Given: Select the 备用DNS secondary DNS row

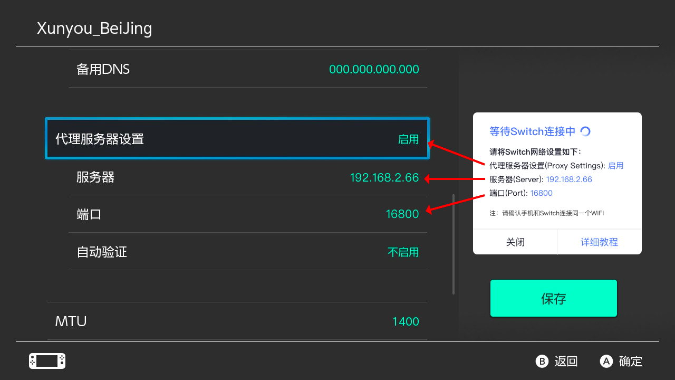Looking at the screenshot, I should [248, 69].
